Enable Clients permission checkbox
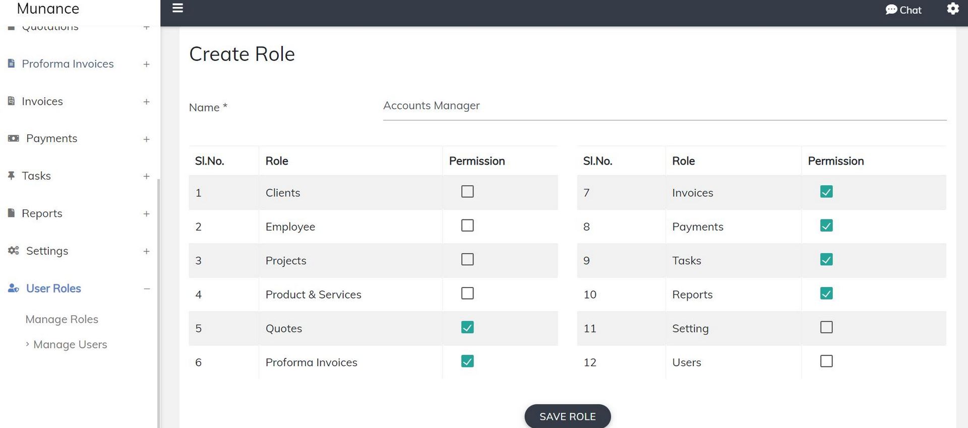This screenshot has height=428, width=968. (467, 191)
